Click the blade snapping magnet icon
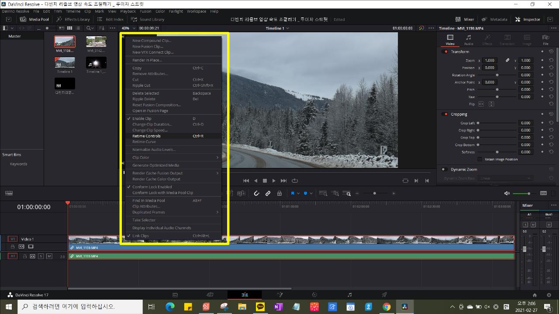 click(x=256, y=193)
